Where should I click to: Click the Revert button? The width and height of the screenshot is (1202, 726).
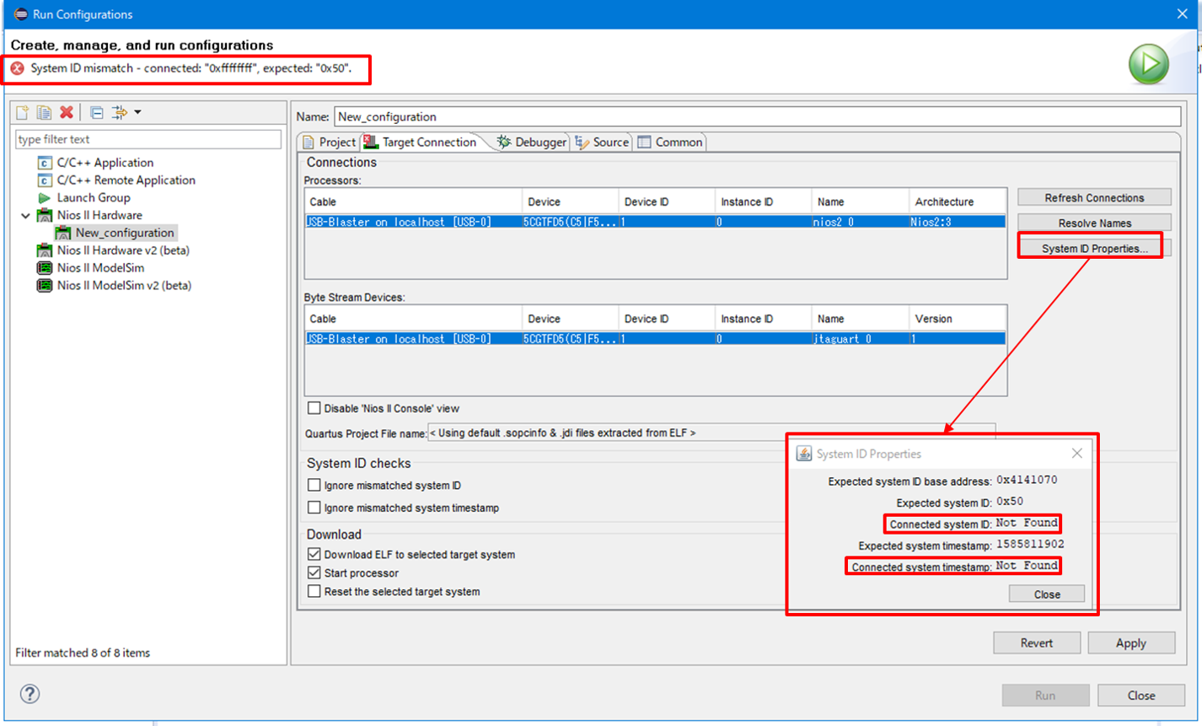[x=1036, y=643]
